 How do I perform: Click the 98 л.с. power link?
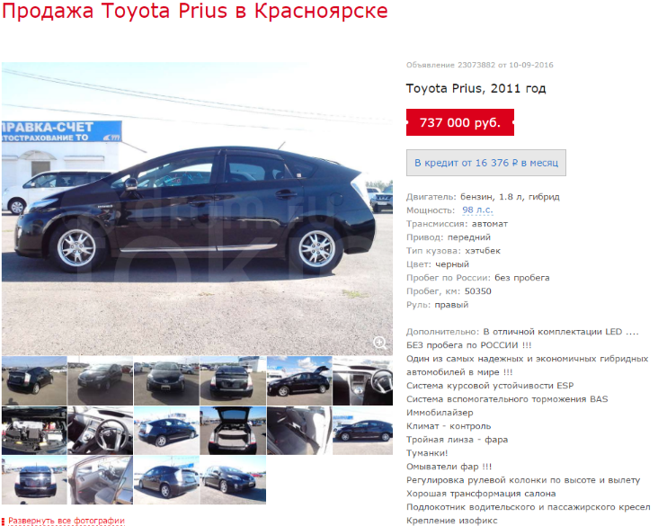[x=477, y=210]
